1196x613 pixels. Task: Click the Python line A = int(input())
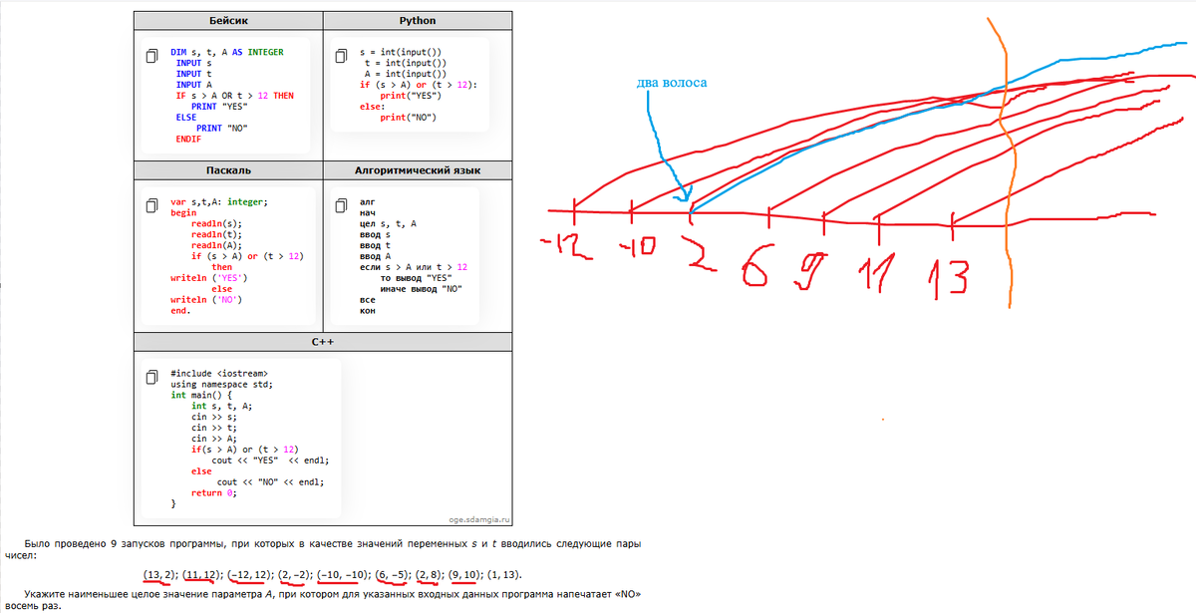(405, 74)
